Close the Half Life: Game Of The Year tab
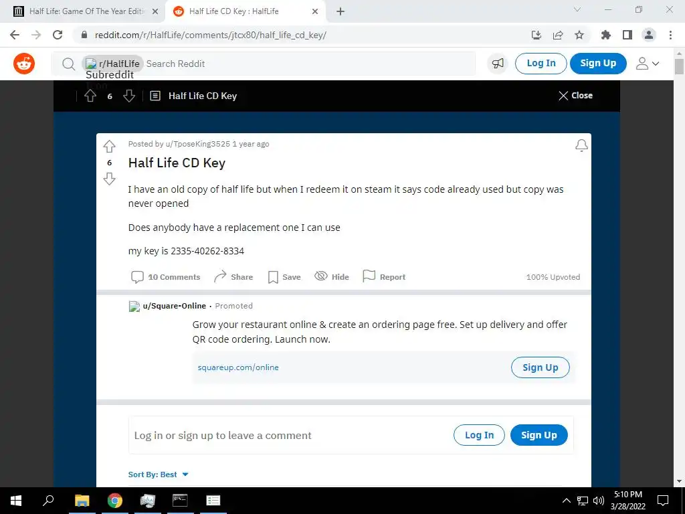Screen dimensions: 685x514 coord(155,12)
